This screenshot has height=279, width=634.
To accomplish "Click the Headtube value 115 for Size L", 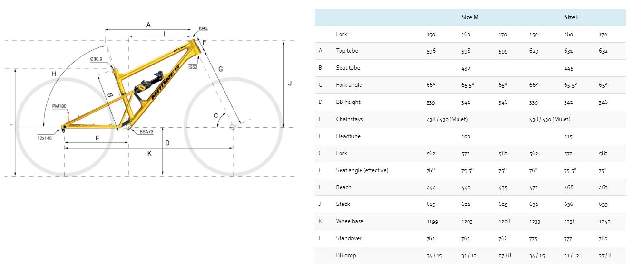I will [568, 137].
